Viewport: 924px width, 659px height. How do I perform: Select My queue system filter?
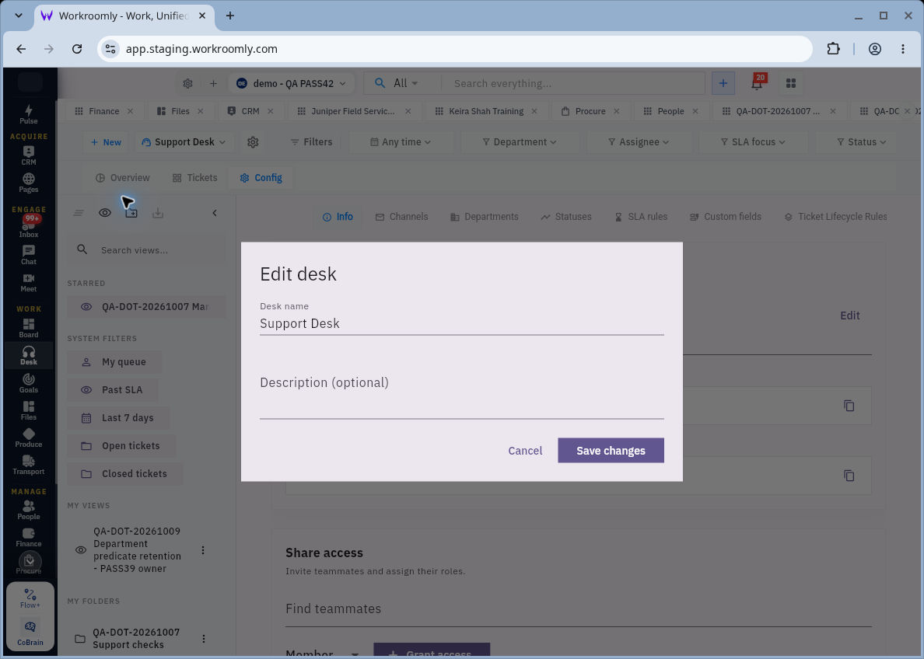click(x=115, y=362)
